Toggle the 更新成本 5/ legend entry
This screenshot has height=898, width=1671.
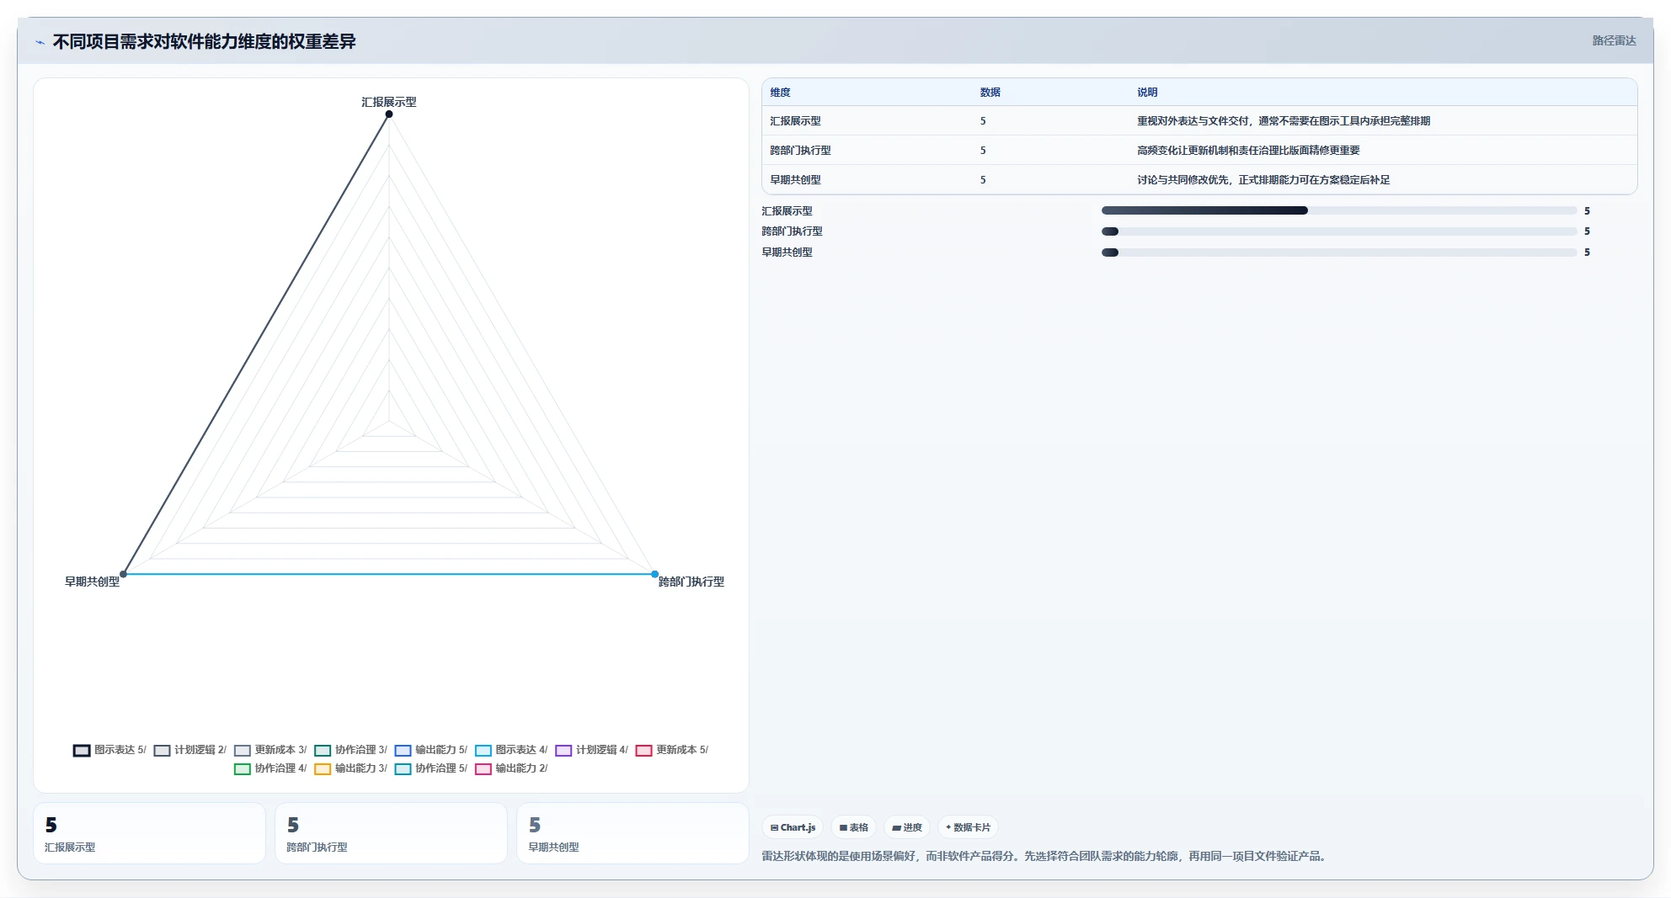pyautogui.click(x=671, y=750)
